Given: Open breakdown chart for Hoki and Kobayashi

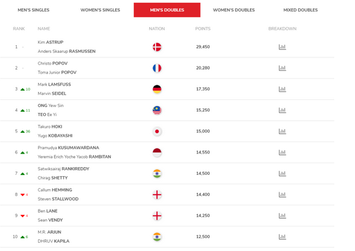Looking at the screenshot, I should (282, 131).
